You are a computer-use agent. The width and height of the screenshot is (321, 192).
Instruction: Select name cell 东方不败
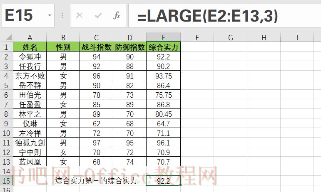(30, 76)
